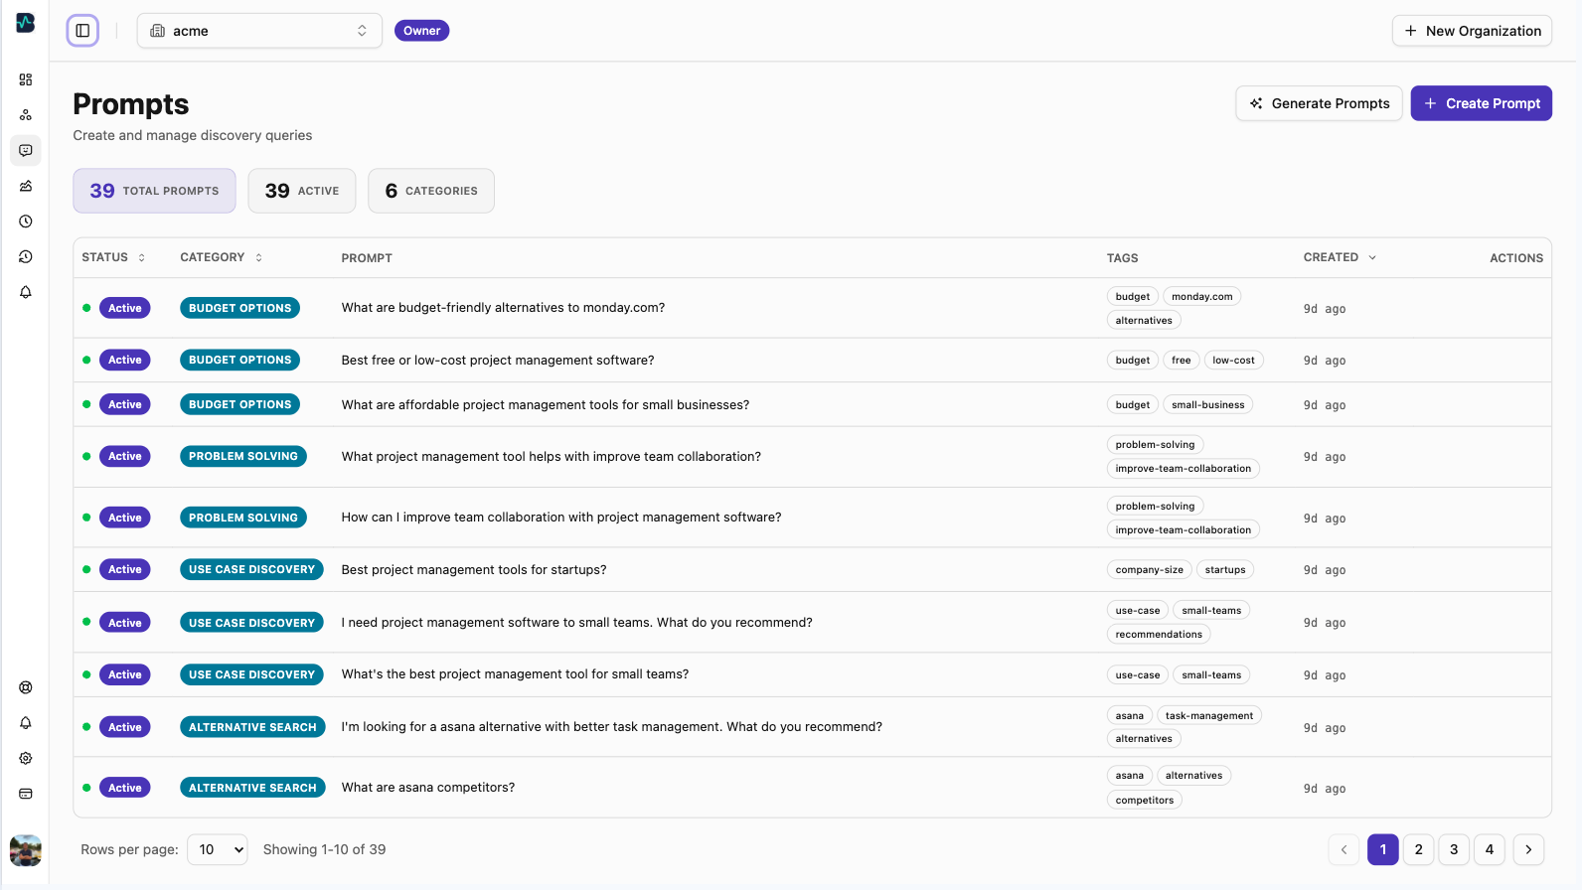Viewport: 1582px width, 890px height.
Task: Toggle the sidebar panel button
Action: click(82, 31)
